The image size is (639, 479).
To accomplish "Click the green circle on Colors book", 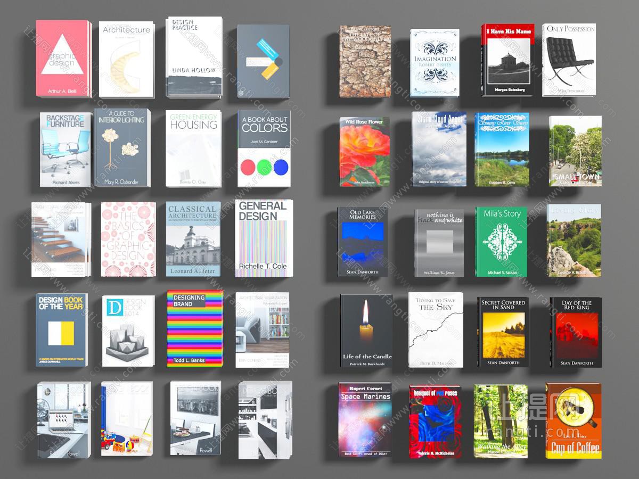I will tap(264, 167).
